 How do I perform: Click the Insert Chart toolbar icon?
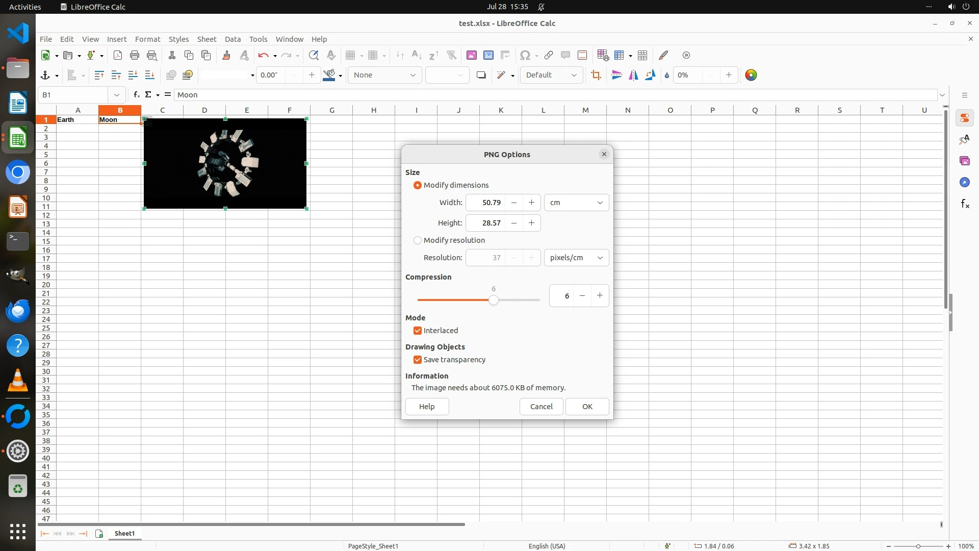[488, 55]
